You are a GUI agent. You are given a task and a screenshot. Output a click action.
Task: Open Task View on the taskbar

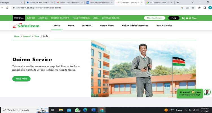point(53,110)
